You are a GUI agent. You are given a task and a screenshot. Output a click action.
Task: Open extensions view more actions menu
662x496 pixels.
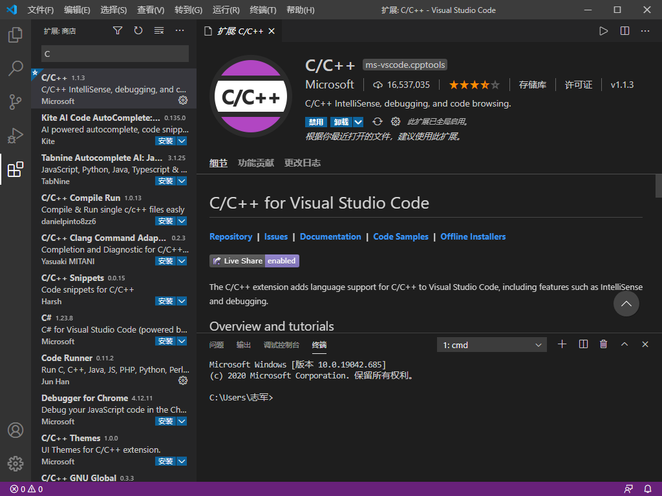pos(180,30)
